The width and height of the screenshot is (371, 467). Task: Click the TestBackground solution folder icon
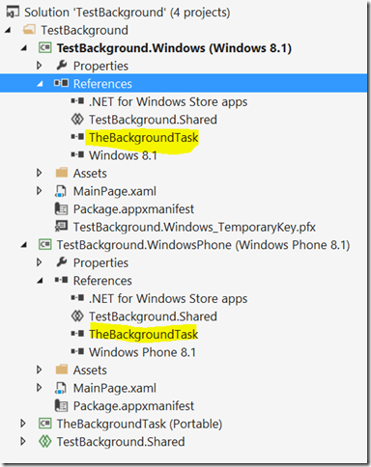(29, 30)
